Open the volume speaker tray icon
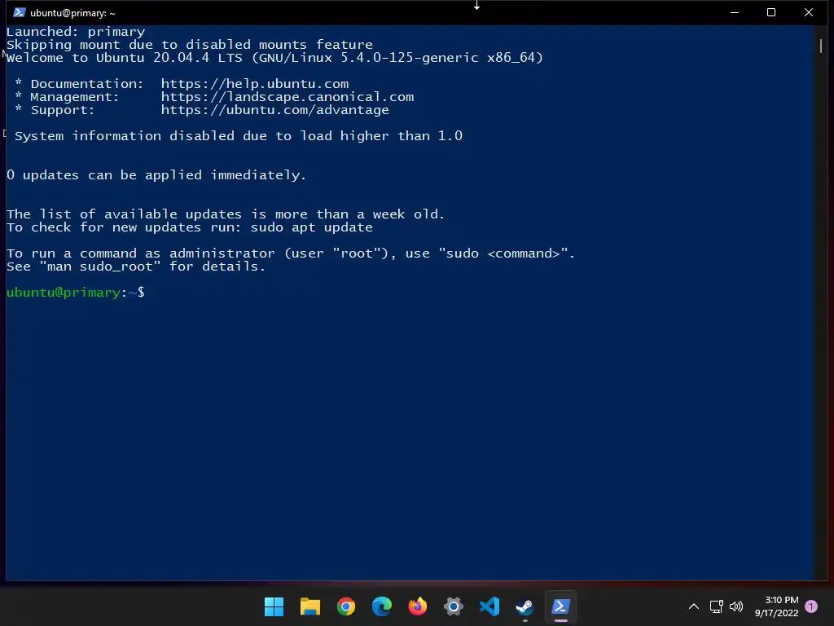Screen dimensions: 834x626 [736, 606]
